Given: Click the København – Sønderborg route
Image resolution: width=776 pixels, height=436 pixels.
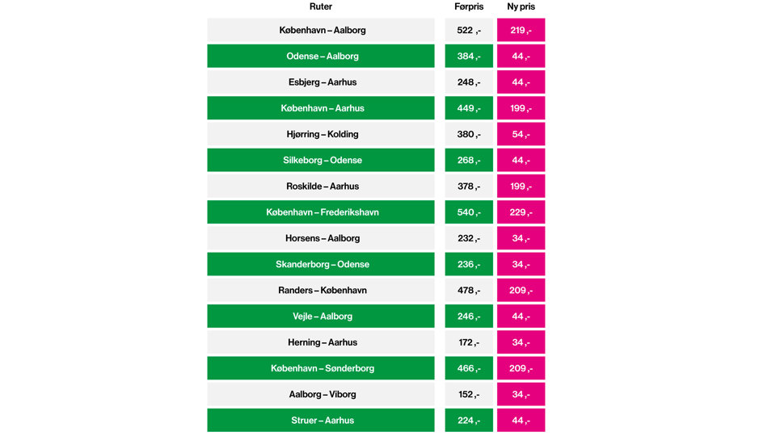Looking at the screenshot, I should 321,368.
